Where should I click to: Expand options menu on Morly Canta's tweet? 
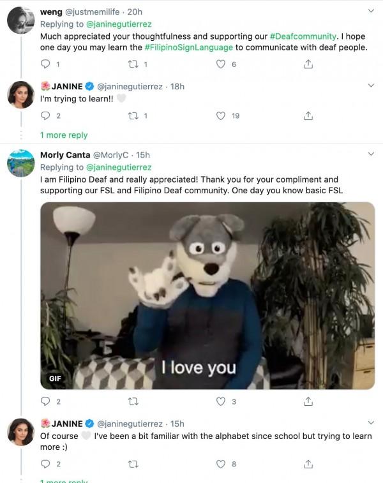372,154
